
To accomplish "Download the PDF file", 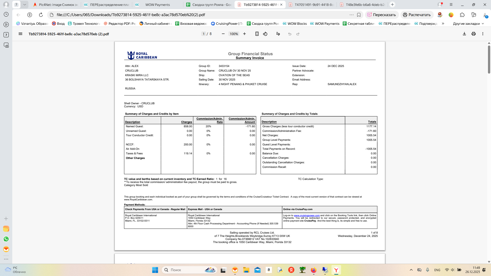I will tap(464, 34).
